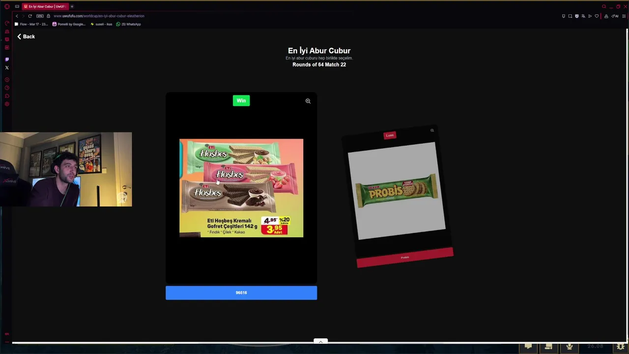Select the blue 96516 button

241,293
